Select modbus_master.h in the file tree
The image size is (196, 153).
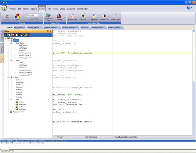[26, 75]
